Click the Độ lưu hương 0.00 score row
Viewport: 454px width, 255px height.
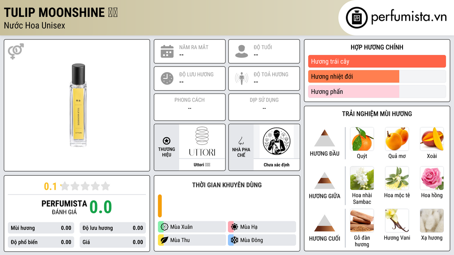[113, 228]
